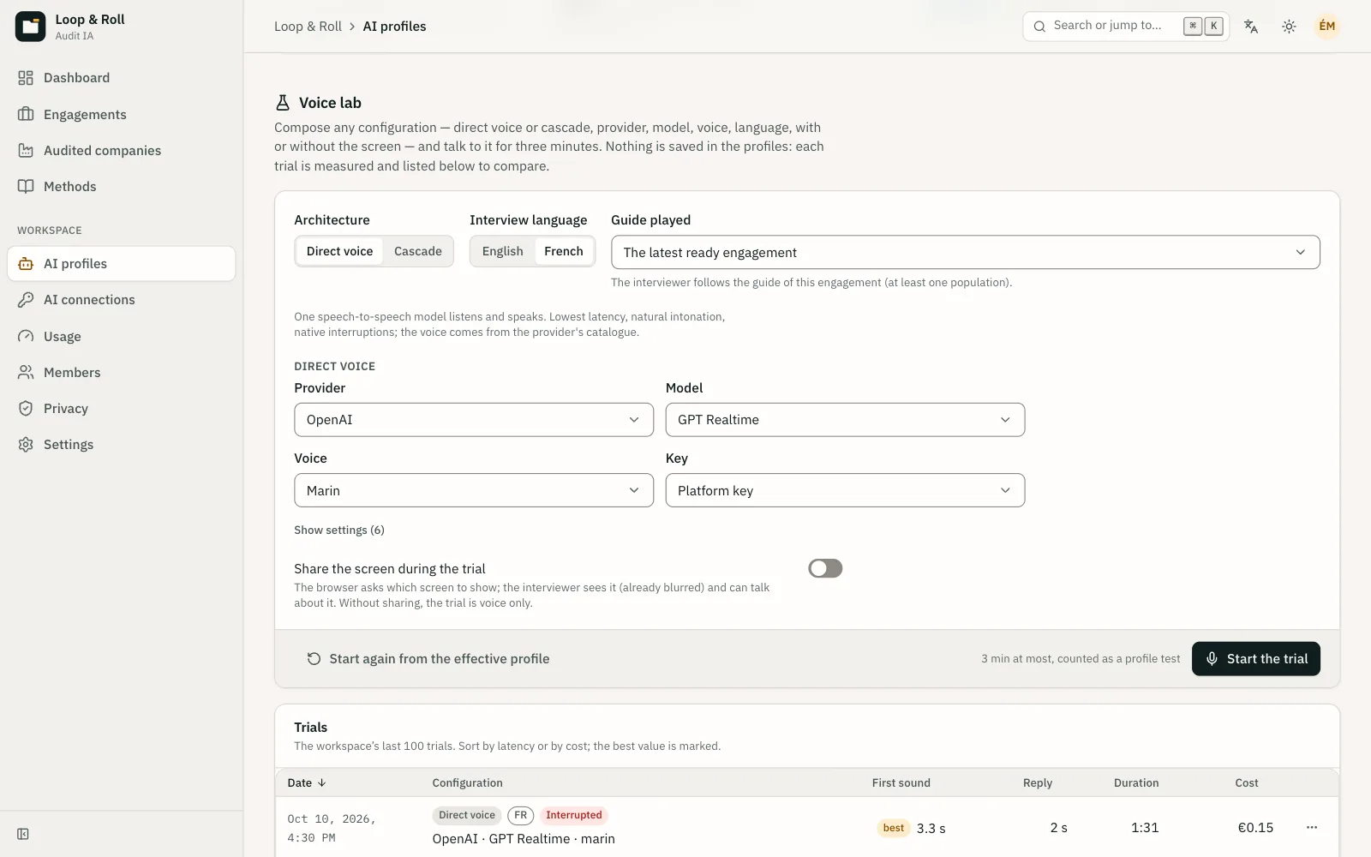The image size is (1371, 857).
Task: Open the Provider dropdown showing OpenAI
Action: click(474, 420)
